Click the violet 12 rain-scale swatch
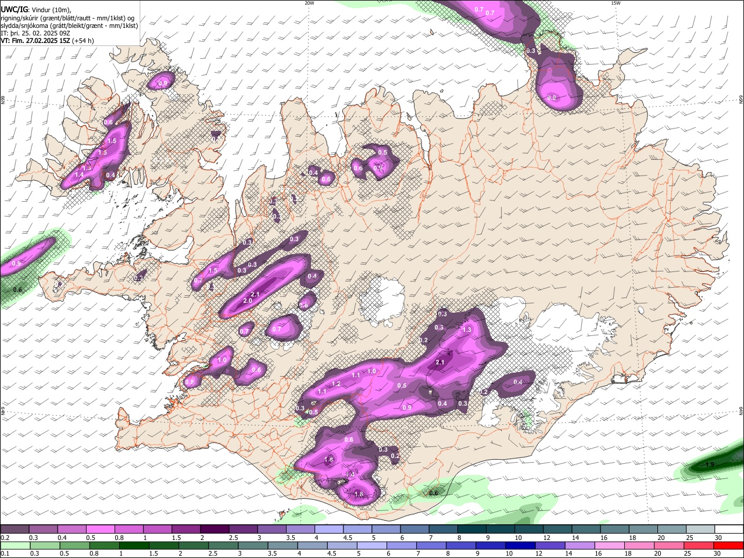Image resolution: width=744 pixels, height=558 pixels. point(550,545)
